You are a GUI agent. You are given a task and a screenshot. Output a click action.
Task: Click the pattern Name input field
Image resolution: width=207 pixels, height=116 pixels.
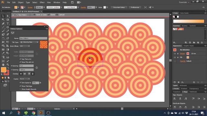[x=33, y=38]
